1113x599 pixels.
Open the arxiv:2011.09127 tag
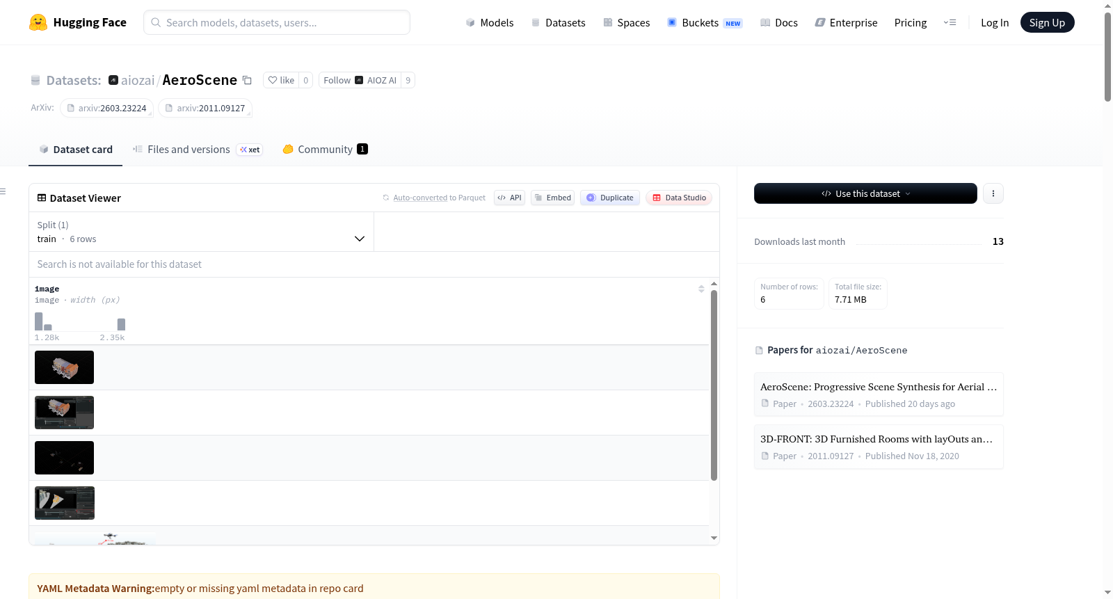pyautogui.click(x=205, y=108)
